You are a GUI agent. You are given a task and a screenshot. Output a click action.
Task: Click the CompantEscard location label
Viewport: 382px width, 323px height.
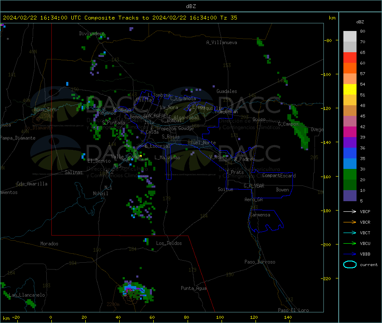point(279,176)
